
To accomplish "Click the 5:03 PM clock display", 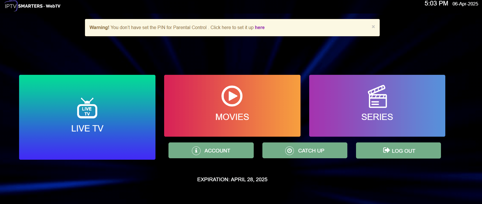I will 436,3.
